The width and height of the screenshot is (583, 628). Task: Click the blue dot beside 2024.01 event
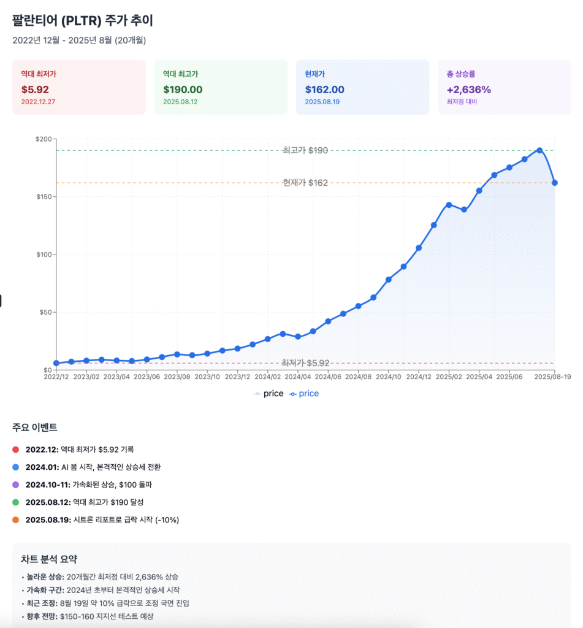15,467
